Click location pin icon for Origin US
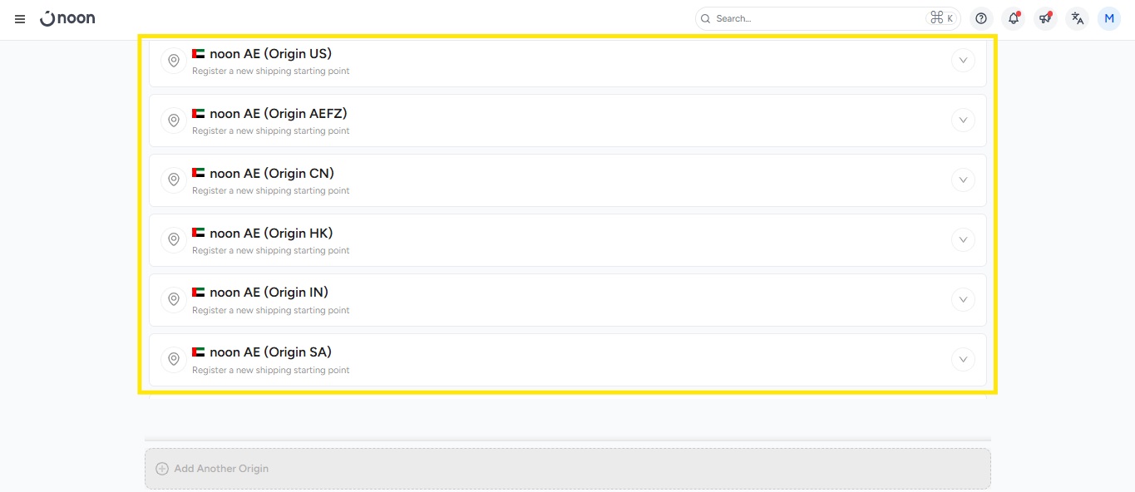Viewport: 1135px width, 492px height. (174, 61)
